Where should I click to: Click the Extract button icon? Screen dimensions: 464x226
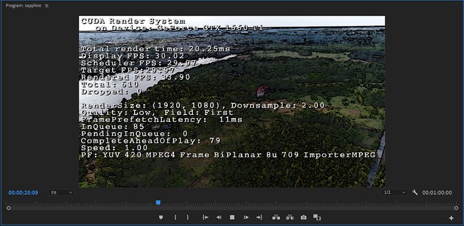coord(289,217)
